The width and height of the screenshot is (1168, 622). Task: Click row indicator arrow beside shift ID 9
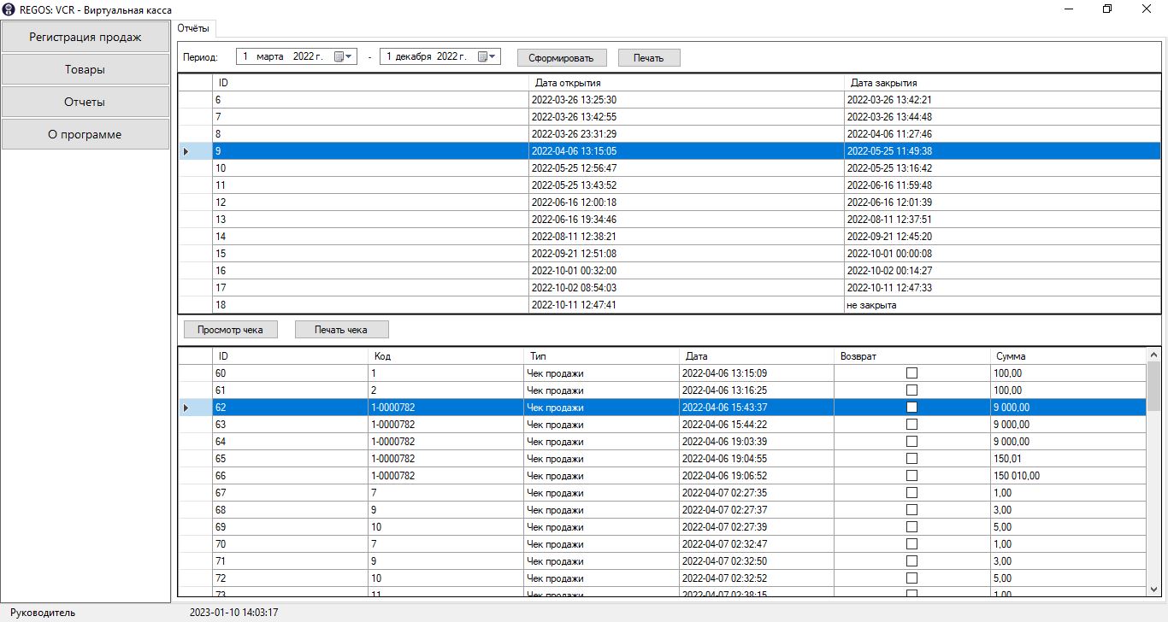187,151
